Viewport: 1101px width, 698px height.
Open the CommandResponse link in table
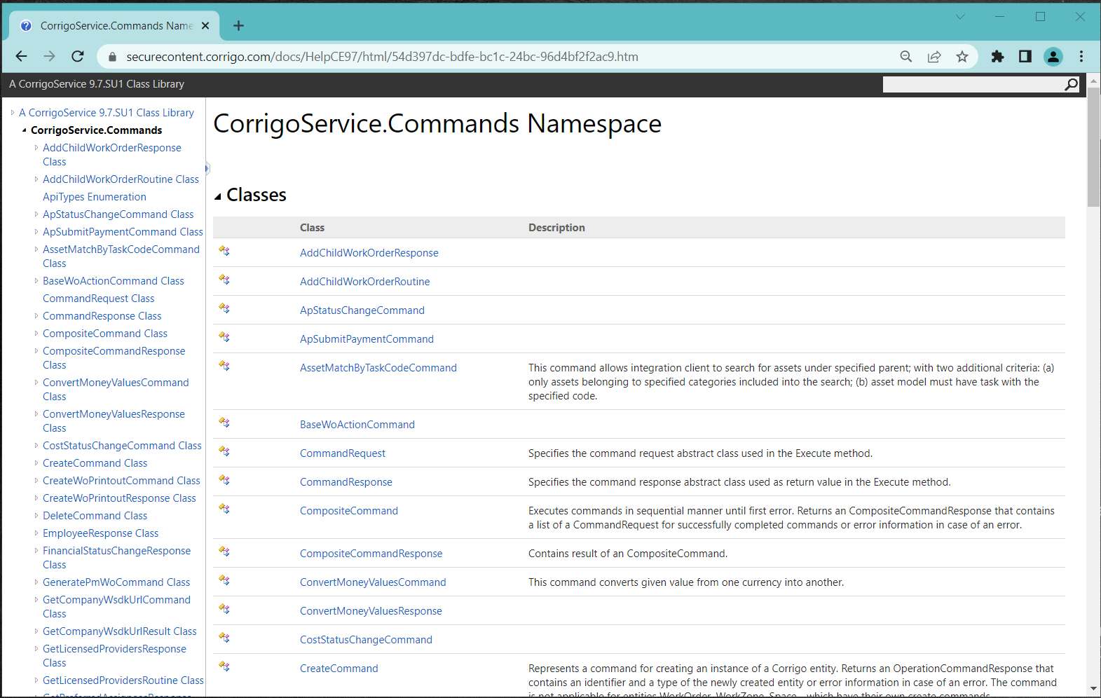point(346,482)
